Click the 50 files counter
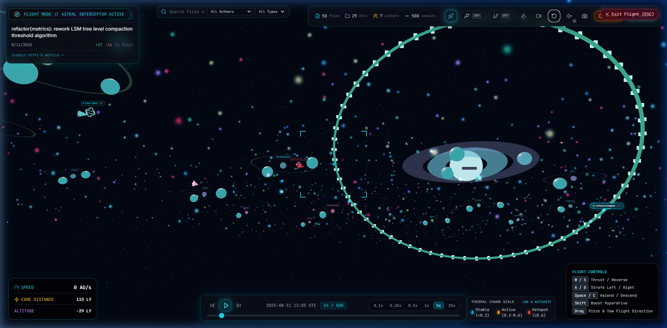Image resolution: width=667 pixels, height=328 pixels. 327,16
